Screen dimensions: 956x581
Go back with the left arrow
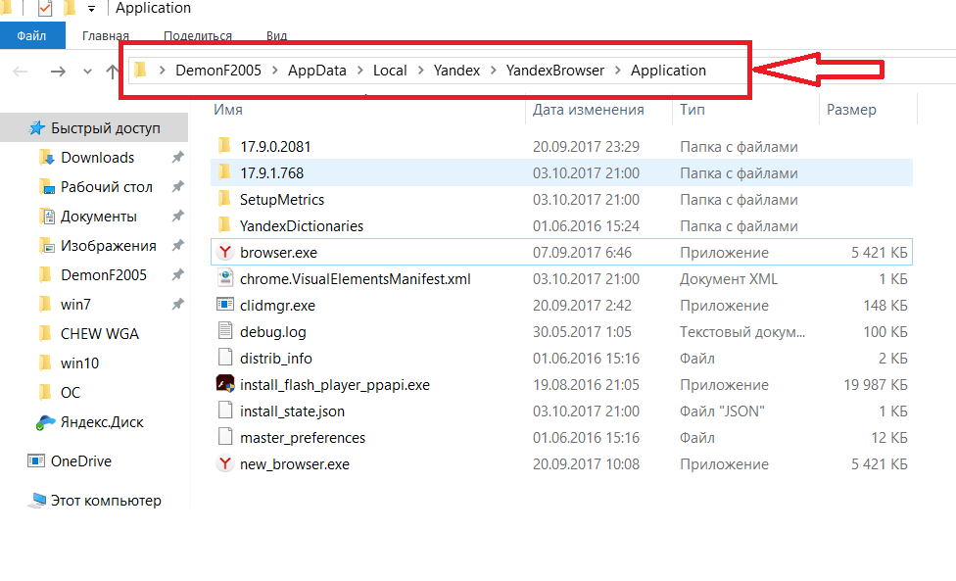click(x=21, y=72)
